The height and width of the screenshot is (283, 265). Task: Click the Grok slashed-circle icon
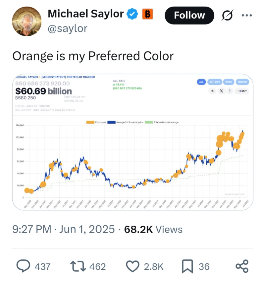point(227,15)
